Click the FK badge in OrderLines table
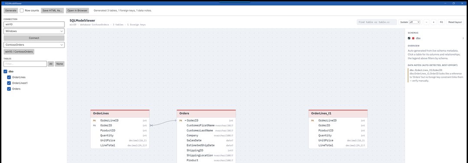This screenshot has width=468, height=163. (x=94, y=125)
